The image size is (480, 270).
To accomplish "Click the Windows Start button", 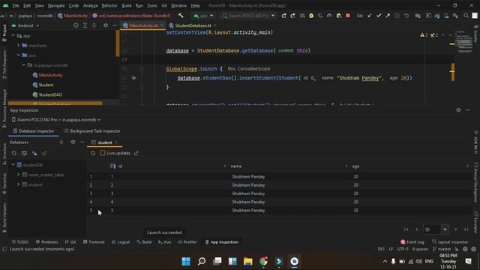I will [x=186, y=261].
